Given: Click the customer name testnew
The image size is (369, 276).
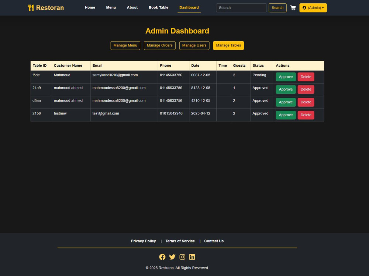Looking at the screenshot, I should pyautogui.click(x=60, y=113).
